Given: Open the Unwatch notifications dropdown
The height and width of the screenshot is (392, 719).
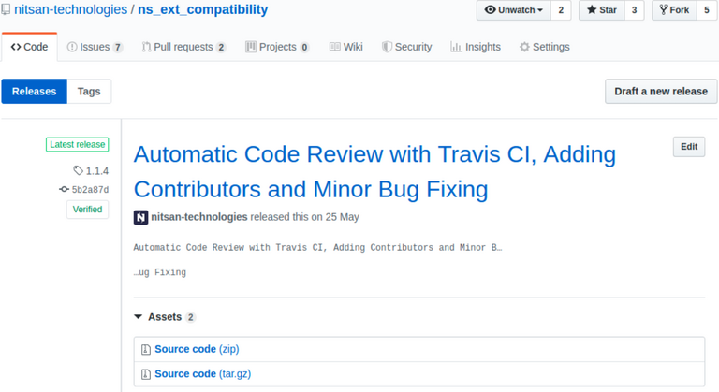Looking at the screenshot, I should [x=513, y=10].
